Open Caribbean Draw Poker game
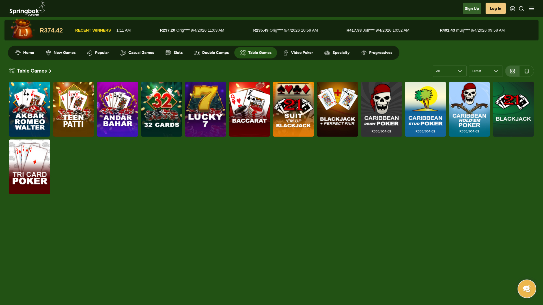 pos(381,109)
